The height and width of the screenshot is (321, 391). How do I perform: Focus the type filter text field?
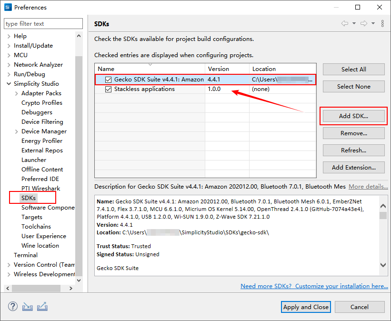(x=43, y=24)
